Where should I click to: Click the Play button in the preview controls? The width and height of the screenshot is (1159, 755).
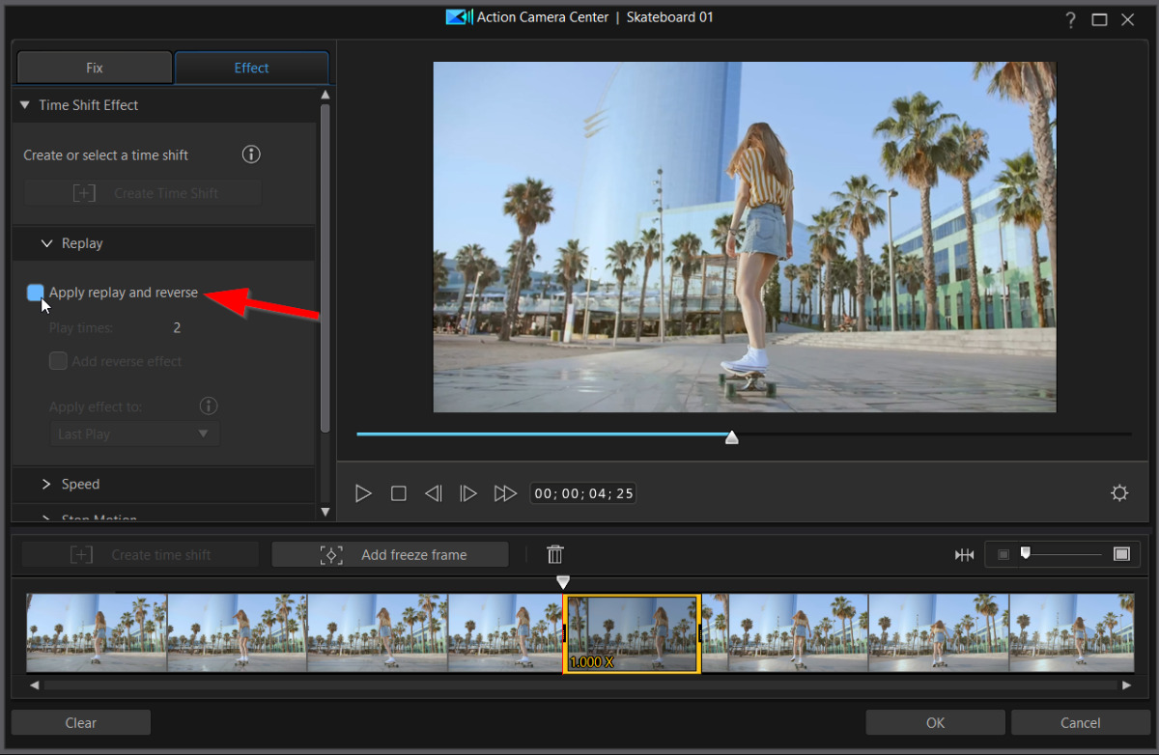363,493
